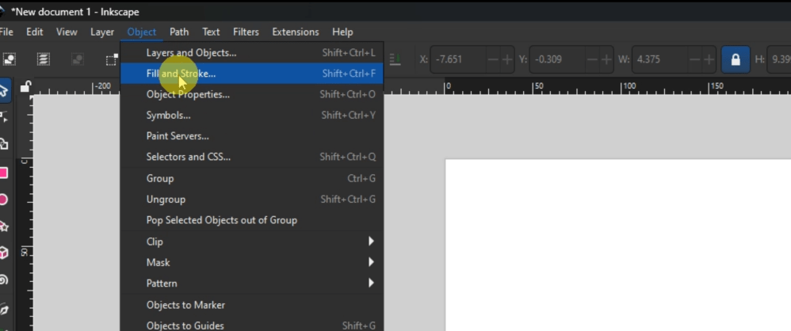
Task: Select the Node editing tool
Action: 4,117
